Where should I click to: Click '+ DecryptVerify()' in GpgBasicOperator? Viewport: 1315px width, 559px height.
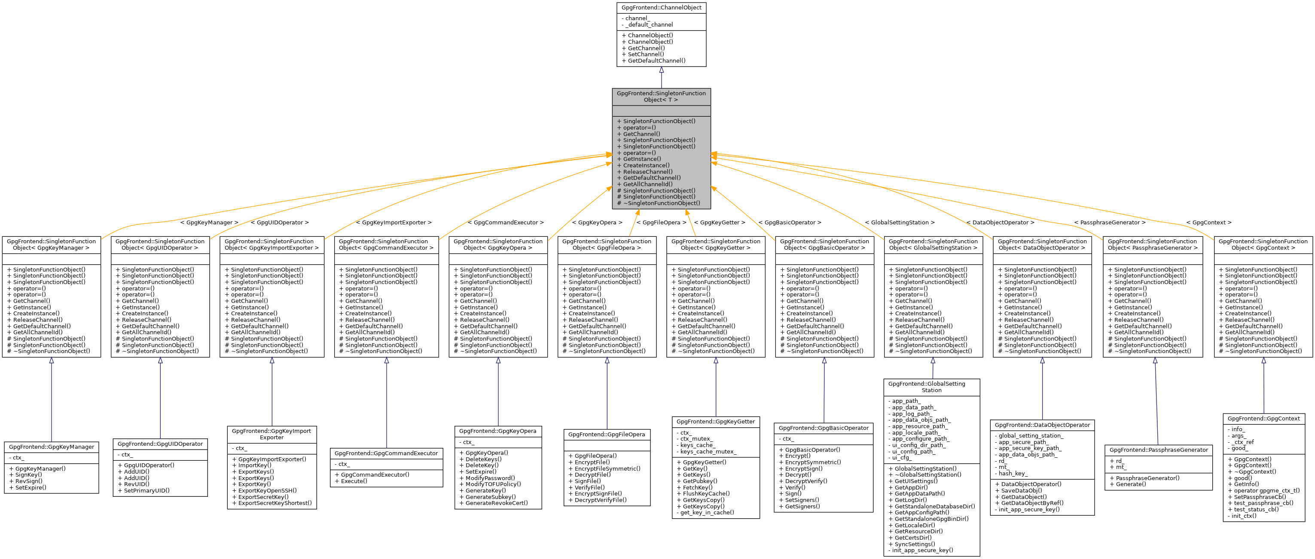803,481
